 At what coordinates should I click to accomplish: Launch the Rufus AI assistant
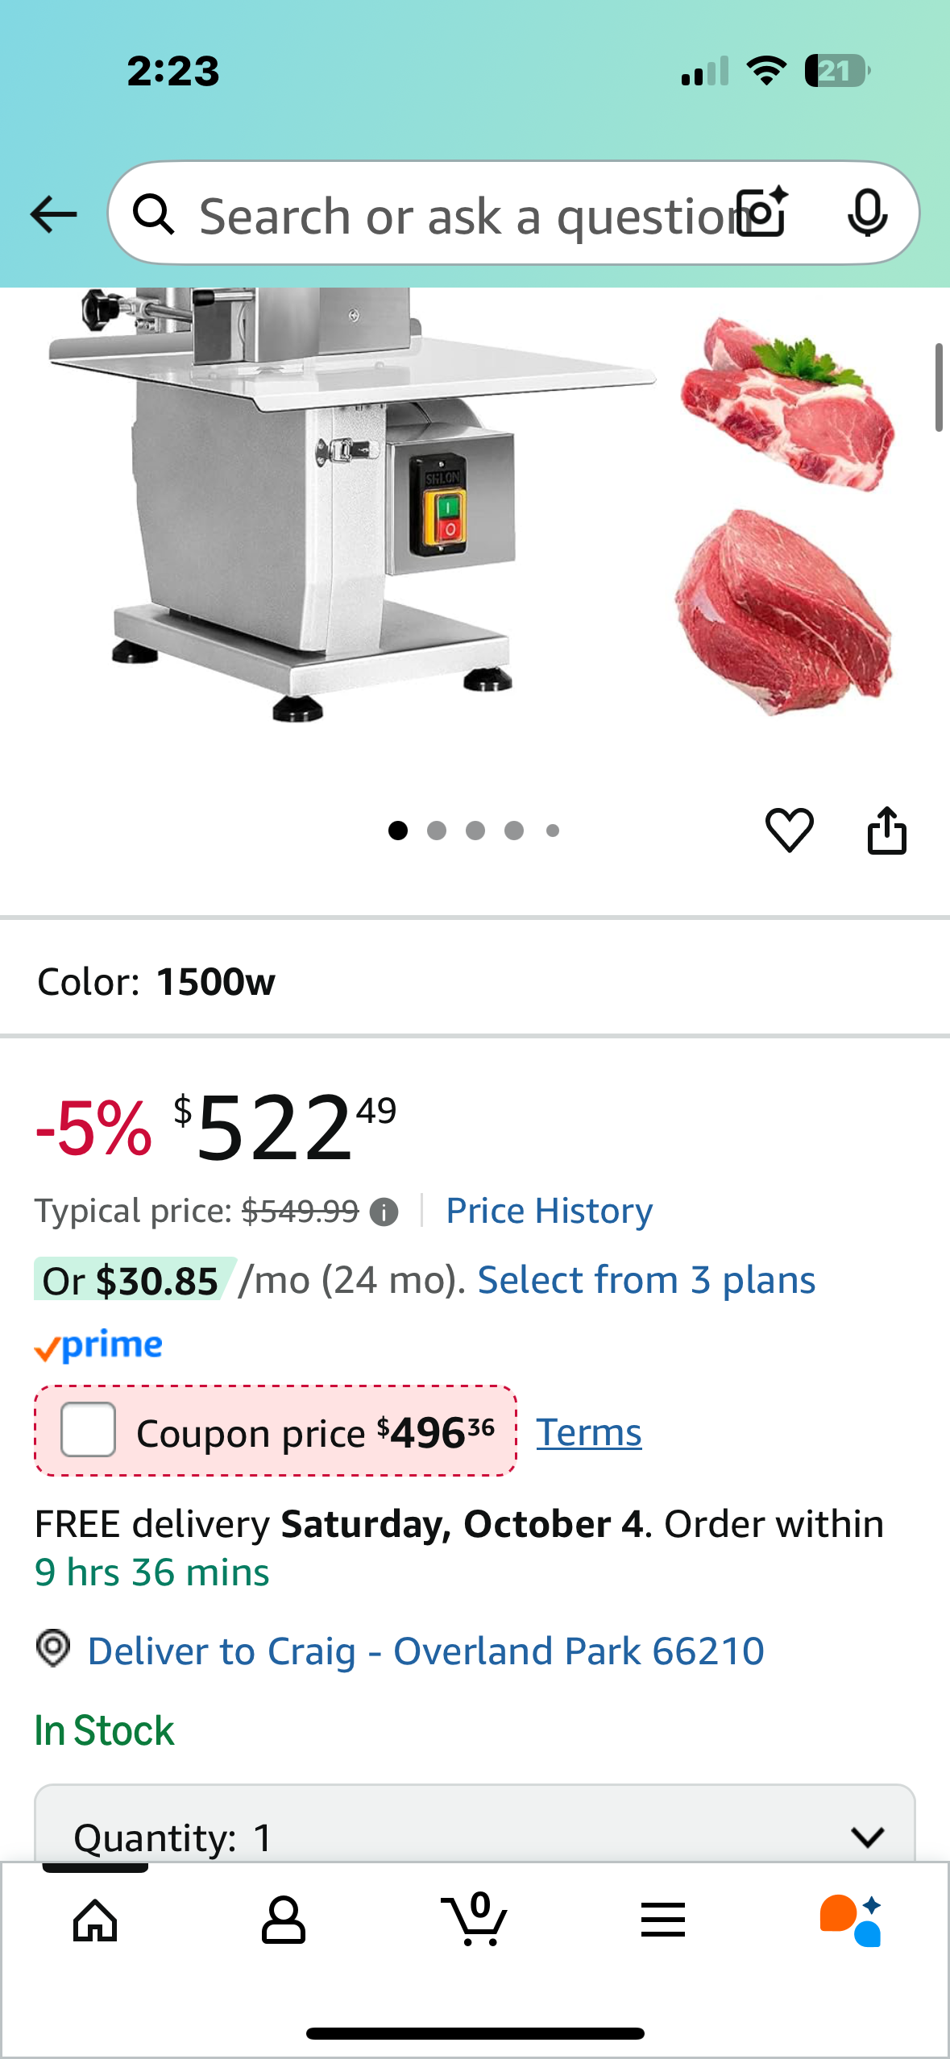pyautogui.click(x=851, y=1920)
